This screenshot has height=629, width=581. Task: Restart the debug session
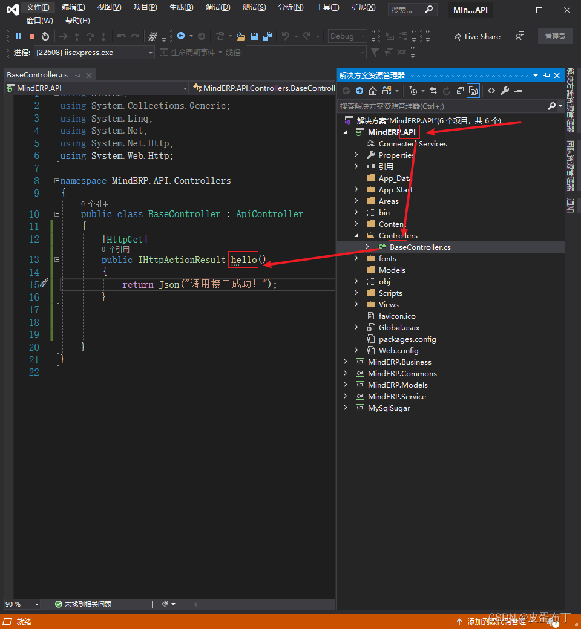[x=45, y=36]
